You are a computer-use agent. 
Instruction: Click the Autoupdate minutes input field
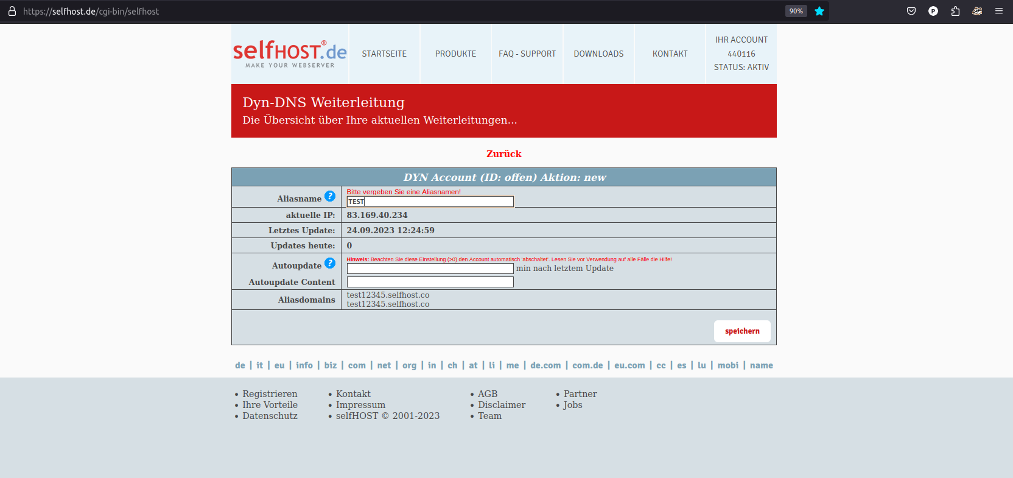click(x=430, y=269)
